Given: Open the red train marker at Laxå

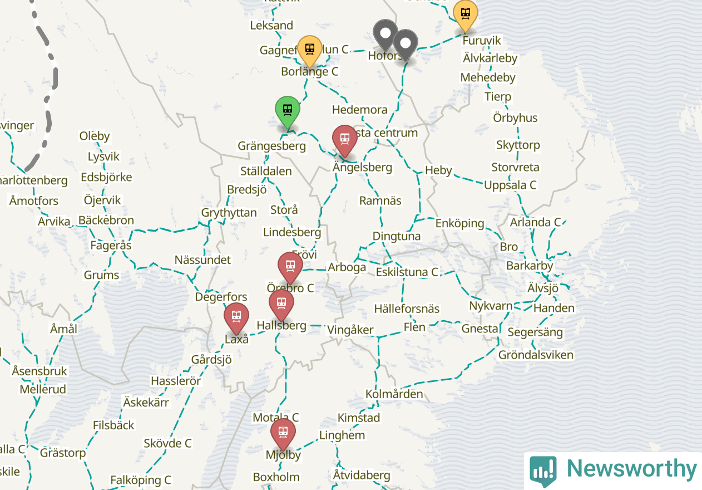Looking at the screenshot, I should [x=236, y=318].
